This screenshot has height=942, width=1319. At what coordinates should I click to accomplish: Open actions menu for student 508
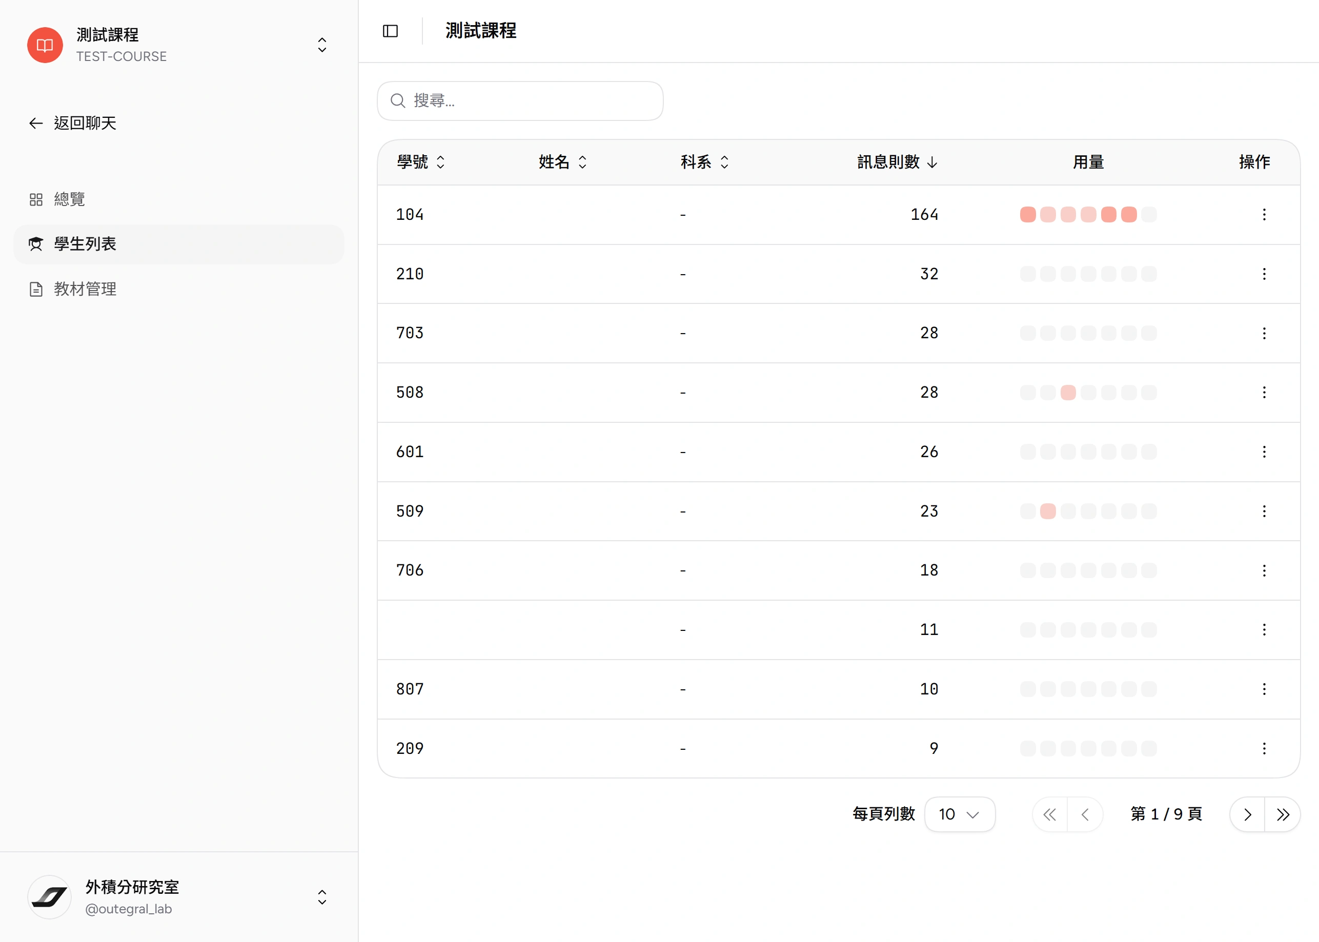[x=1264, y=393]
